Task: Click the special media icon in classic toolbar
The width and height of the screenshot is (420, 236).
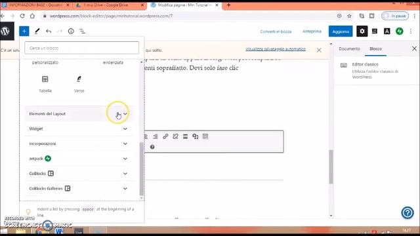Action: coord(196,136)
